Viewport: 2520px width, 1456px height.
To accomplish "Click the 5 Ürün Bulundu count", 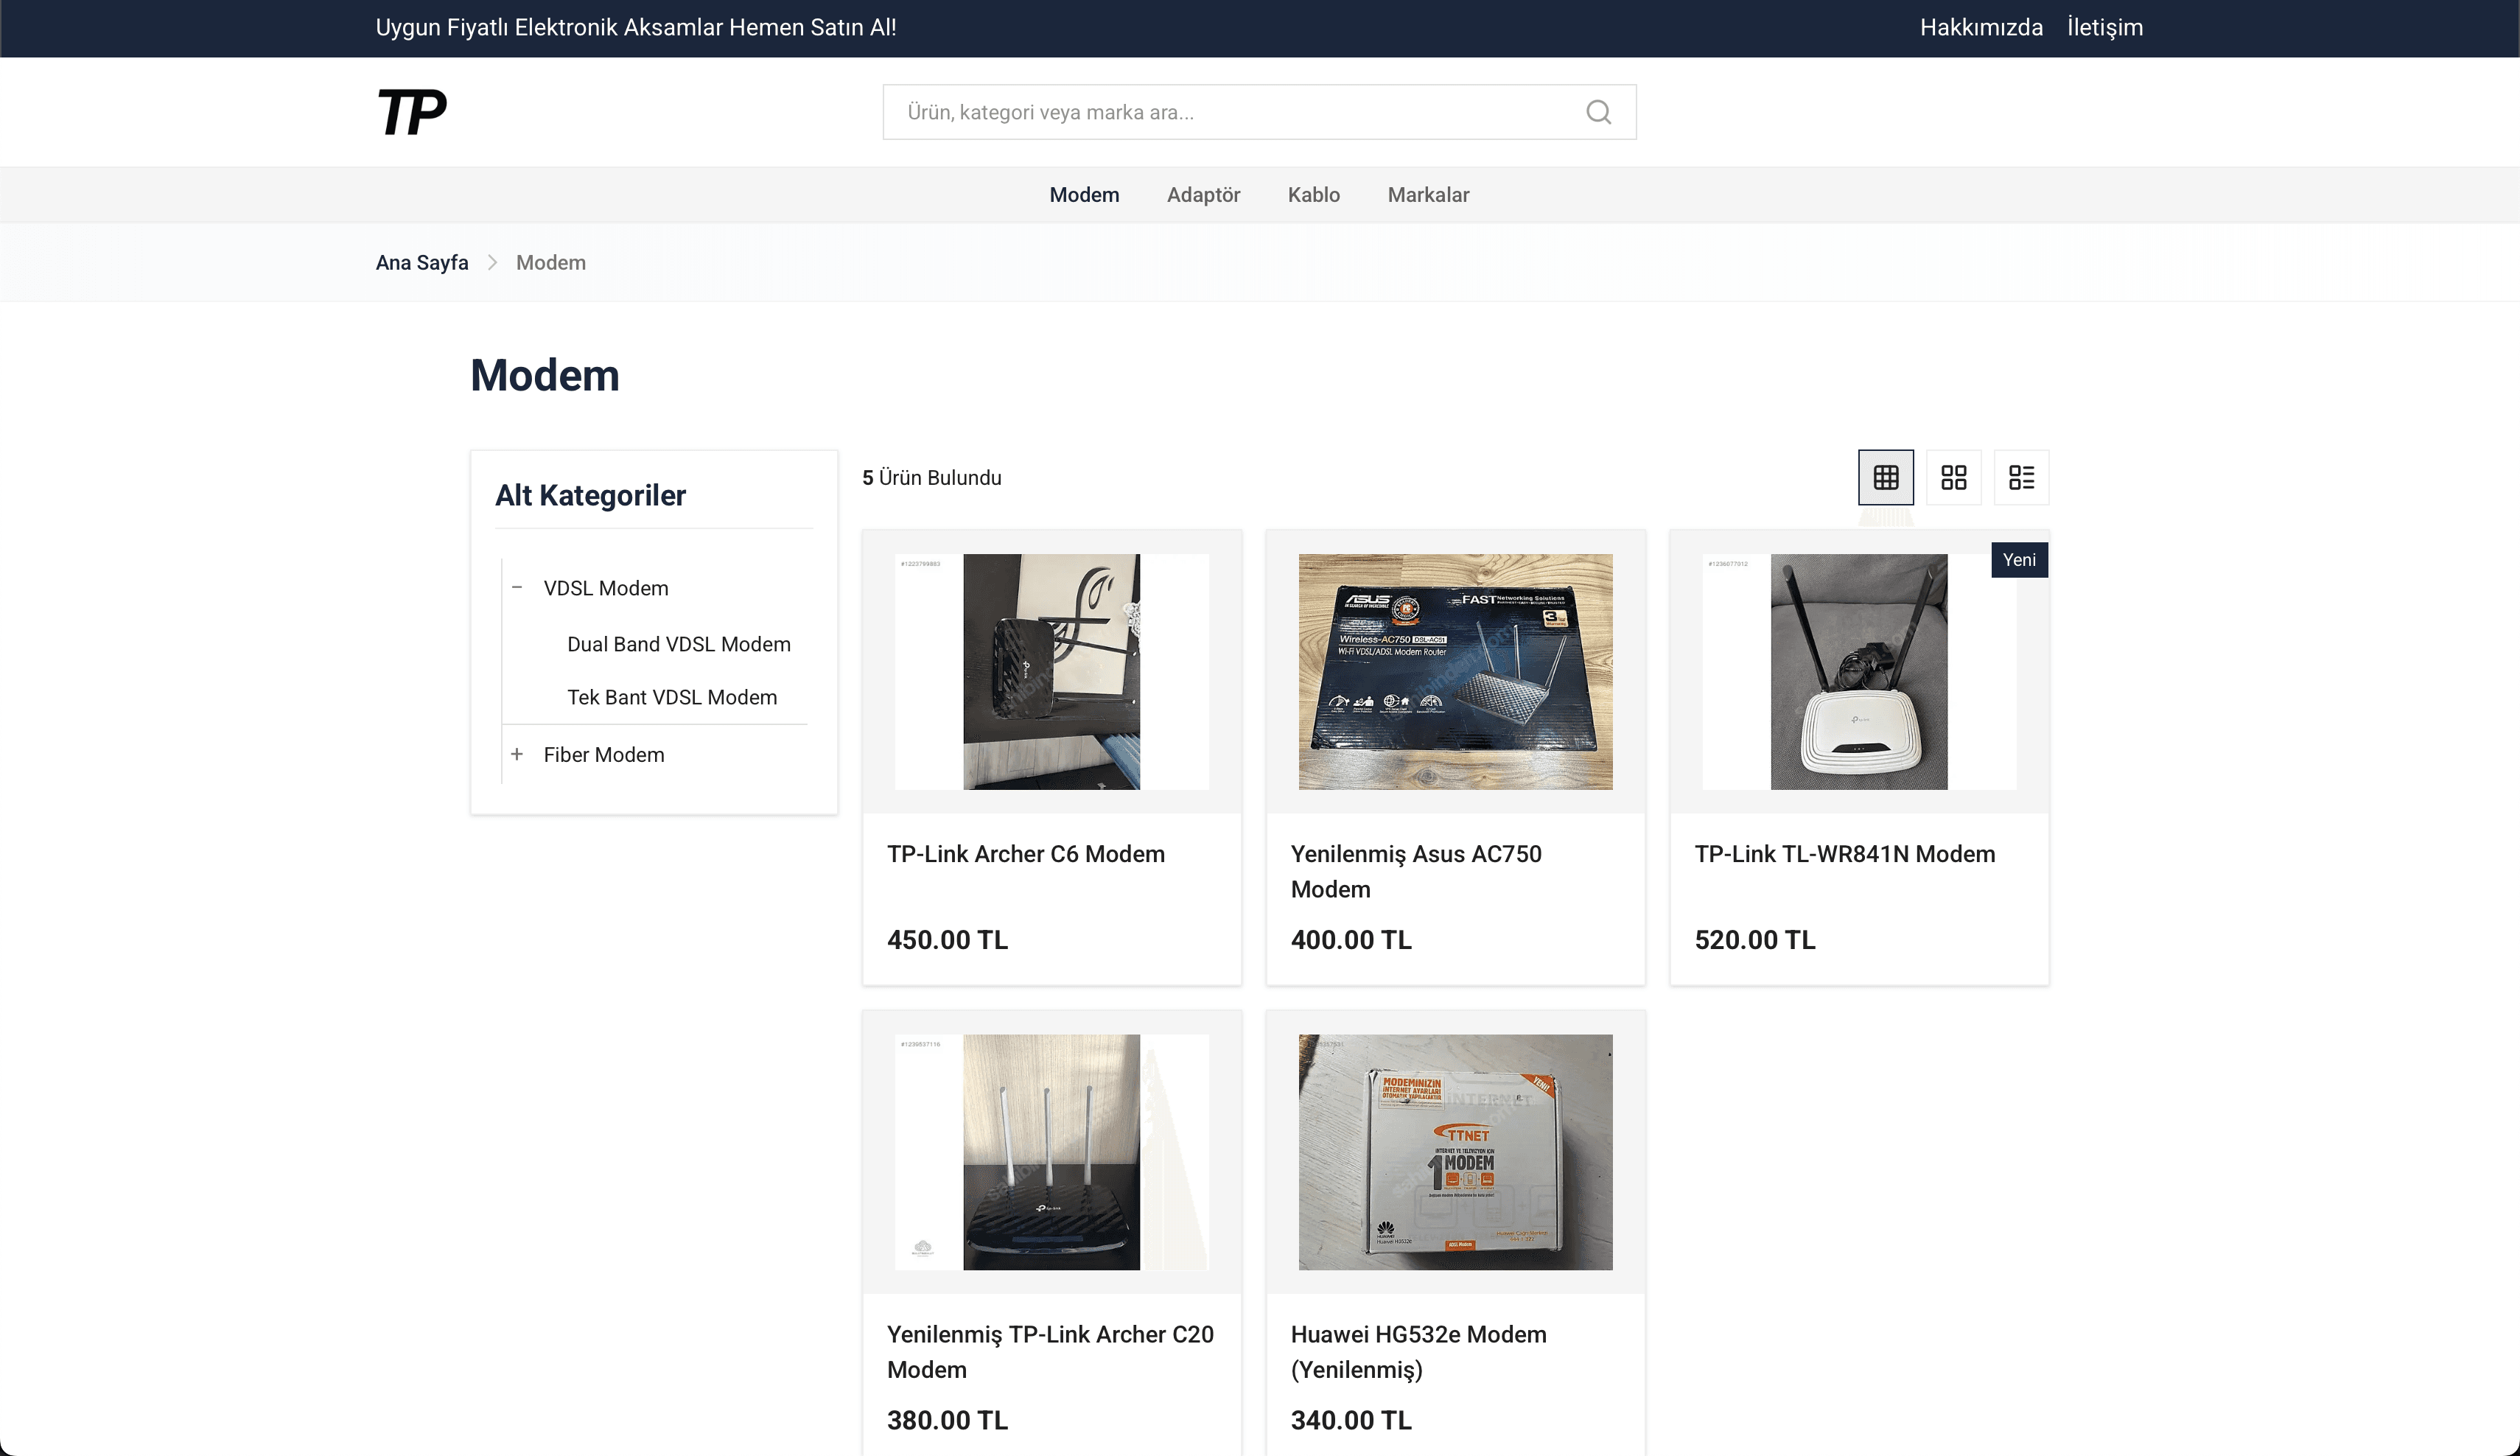I will [931, 477].
